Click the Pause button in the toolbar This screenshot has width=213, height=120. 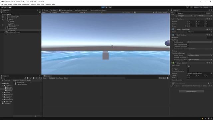point(106,7)
